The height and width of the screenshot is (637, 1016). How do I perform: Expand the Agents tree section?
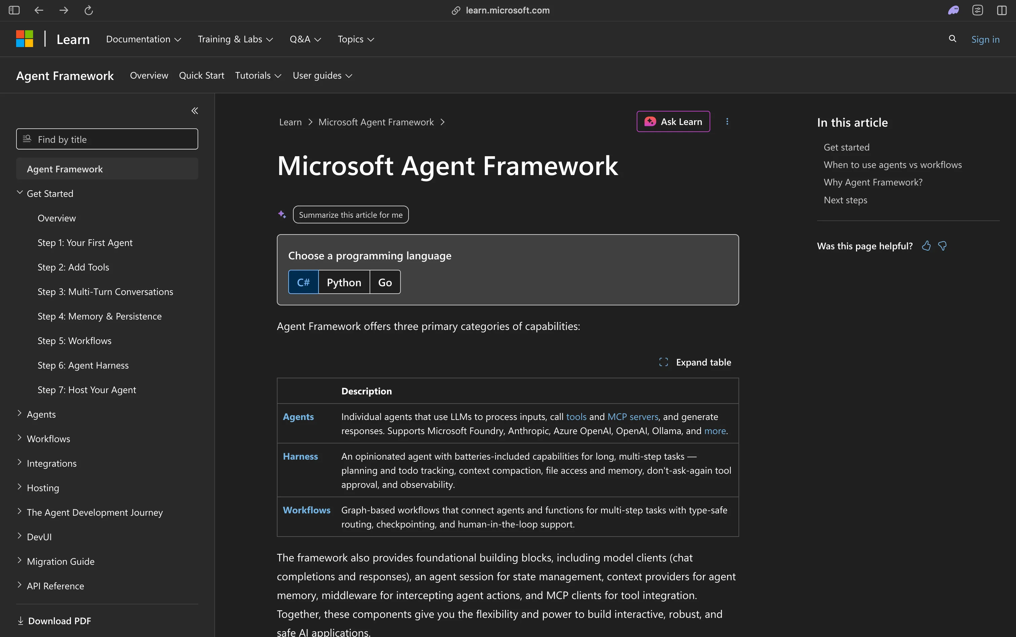[19, 413]
